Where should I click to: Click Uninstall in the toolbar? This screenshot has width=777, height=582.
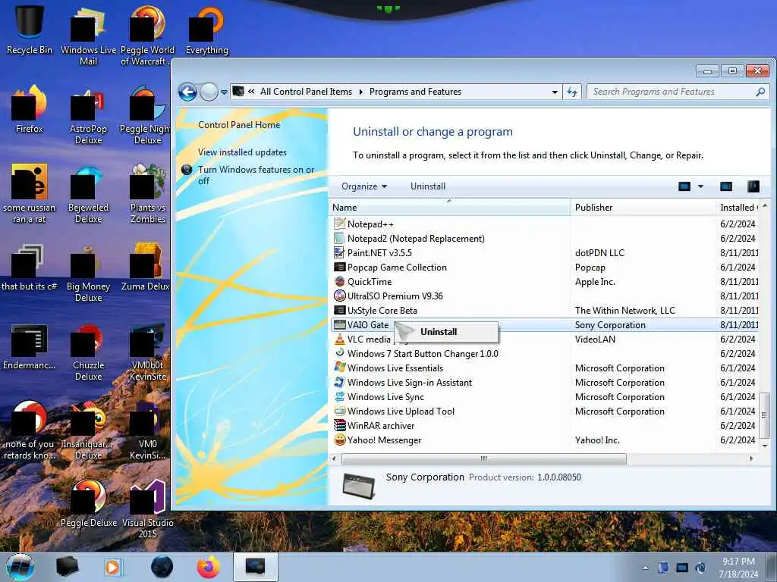coord(428,186)
